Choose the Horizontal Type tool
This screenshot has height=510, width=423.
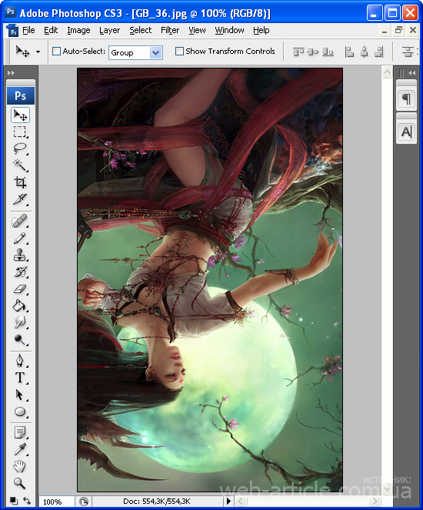(x=20, y=378)
